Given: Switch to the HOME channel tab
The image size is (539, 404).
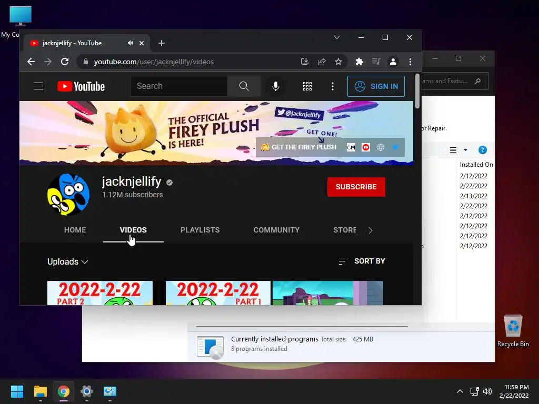Looking at the screenshot, I should click(75, 230).
